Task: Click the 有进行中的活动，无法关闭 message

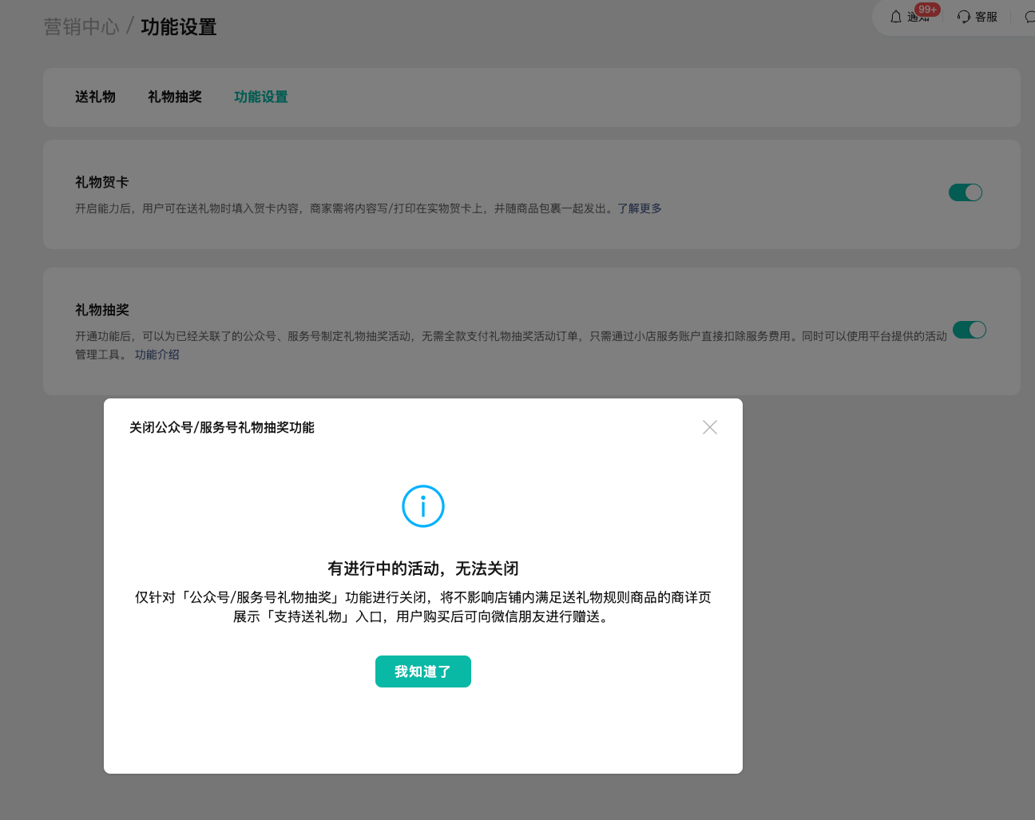Action: (423, 568)
